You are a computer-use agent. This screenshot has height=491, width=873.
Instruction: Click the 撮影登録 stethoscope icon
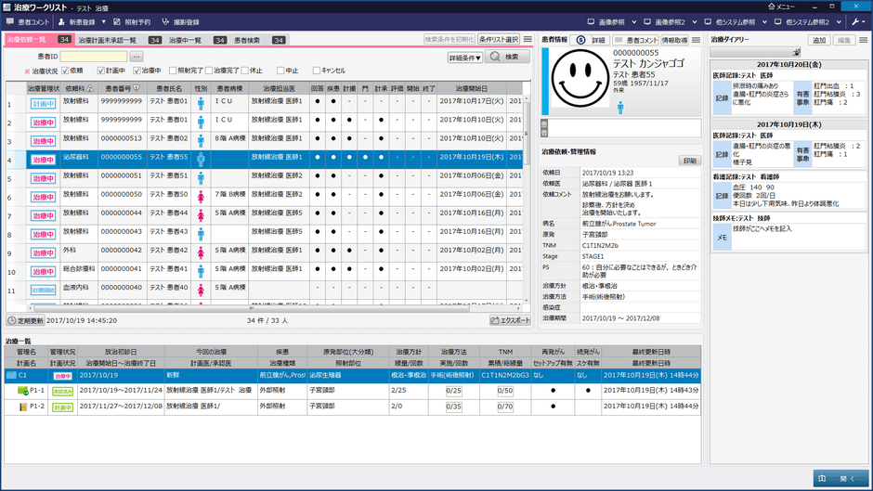point(165,22)
